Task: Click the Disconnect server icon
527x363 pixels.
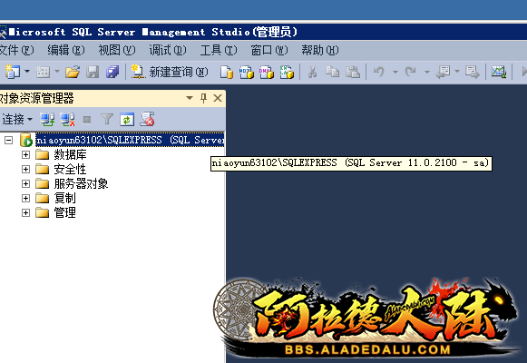Action: [x=67, y=119]
